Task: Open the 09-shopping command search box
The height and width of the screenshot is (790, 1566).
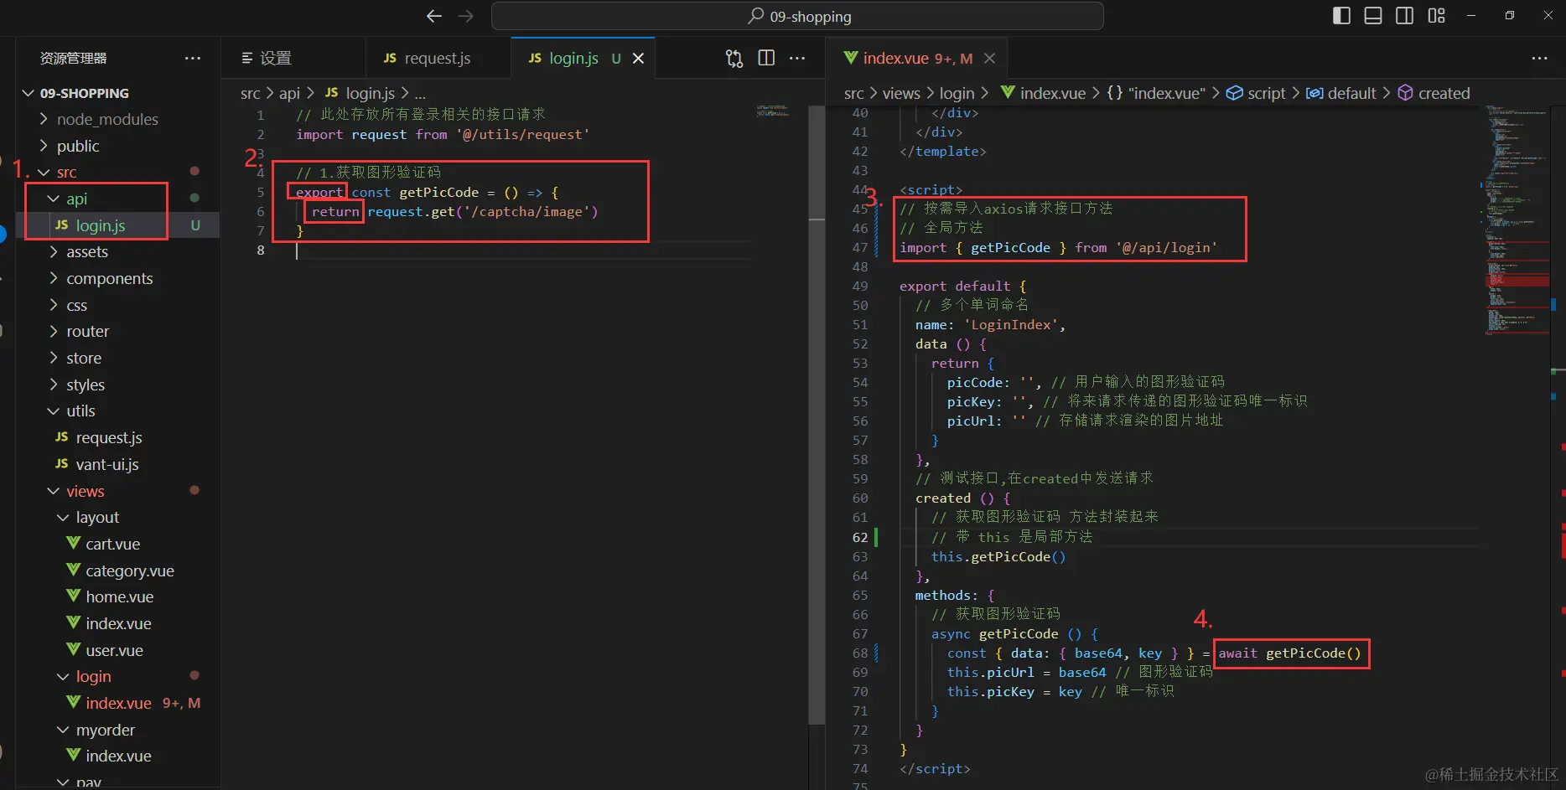Action: 797,16
